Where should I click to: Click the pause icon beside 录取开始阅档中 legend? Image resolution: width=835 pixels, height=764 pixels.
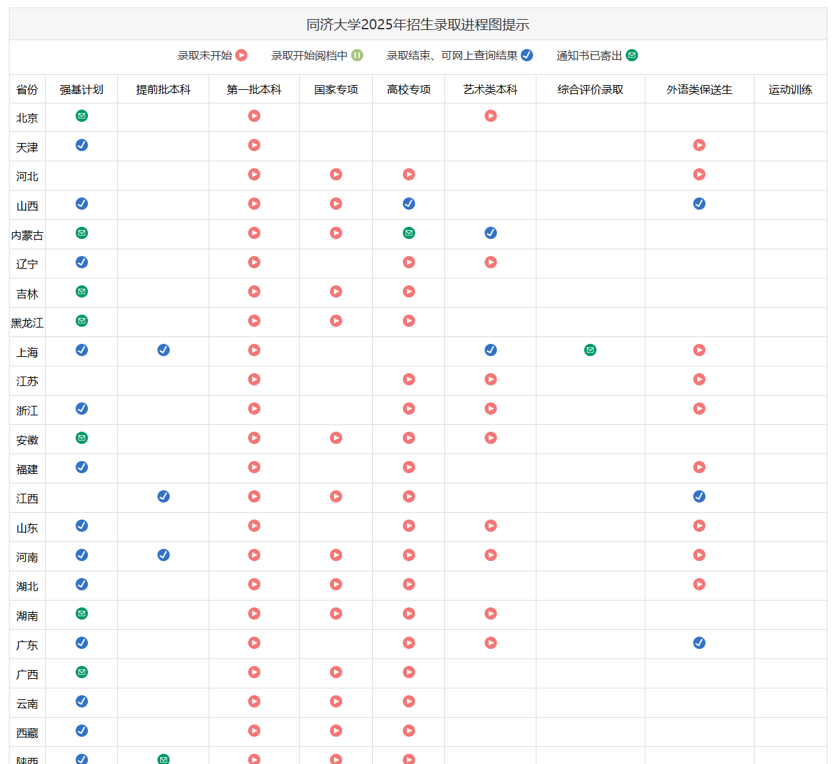pyautogui.click(x=357, y=55)
